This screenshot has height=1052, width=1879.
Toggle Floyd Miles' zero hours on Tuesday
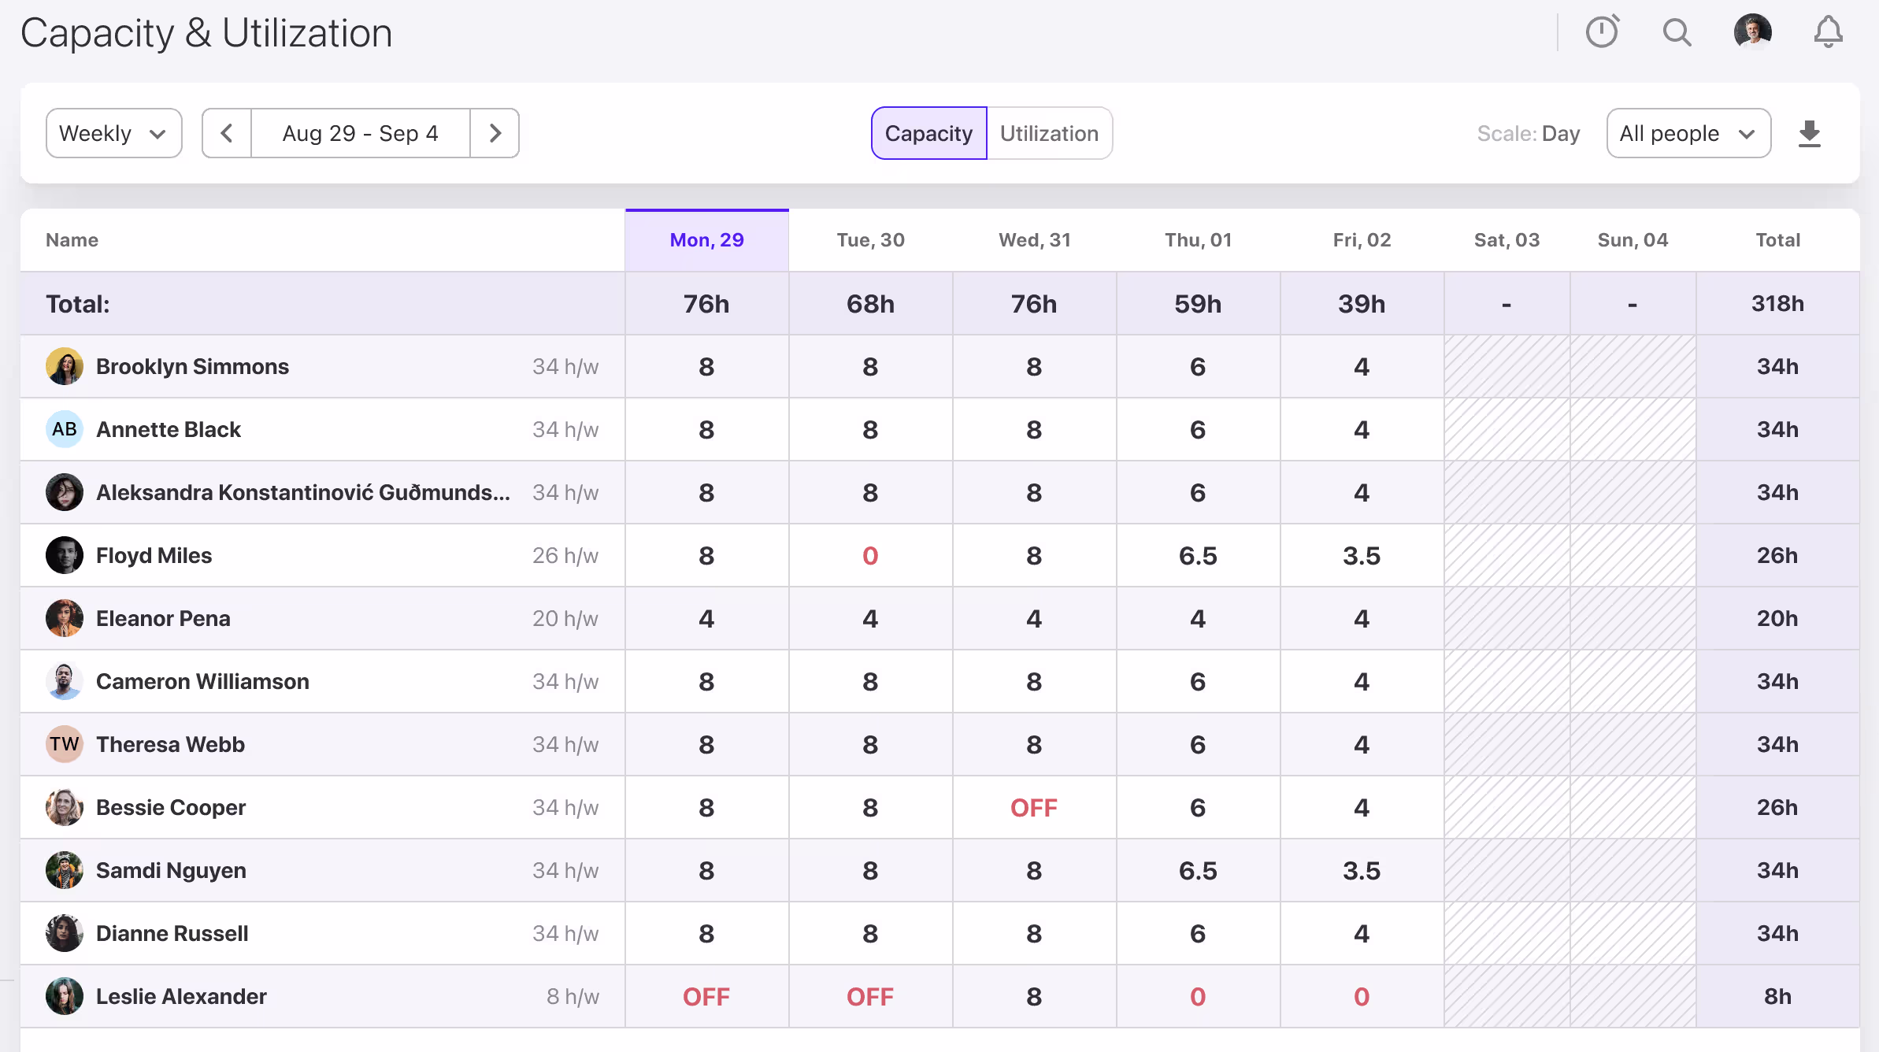point(869,555)
